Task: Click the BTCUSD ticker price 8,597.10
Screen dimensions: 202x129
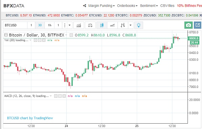Action: coord(26,15)
